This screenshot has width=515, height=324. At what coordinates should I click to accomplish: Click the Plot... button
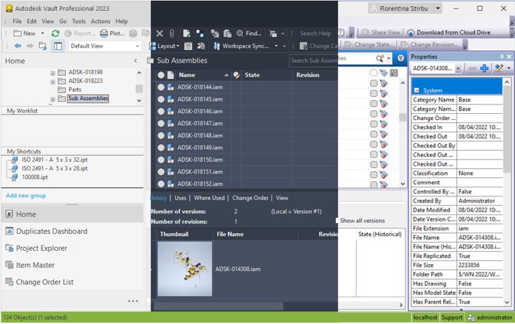coord(112,33)
